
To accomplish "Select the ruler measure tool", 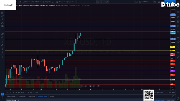I will (x=3, y=34).
